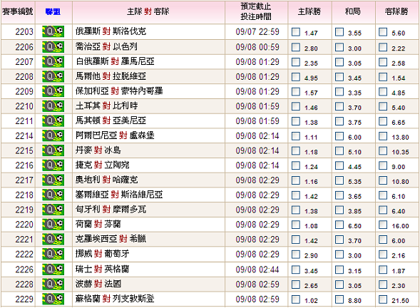
Task: Click the league icon for match 2215
Action: (x=53, y=150)
